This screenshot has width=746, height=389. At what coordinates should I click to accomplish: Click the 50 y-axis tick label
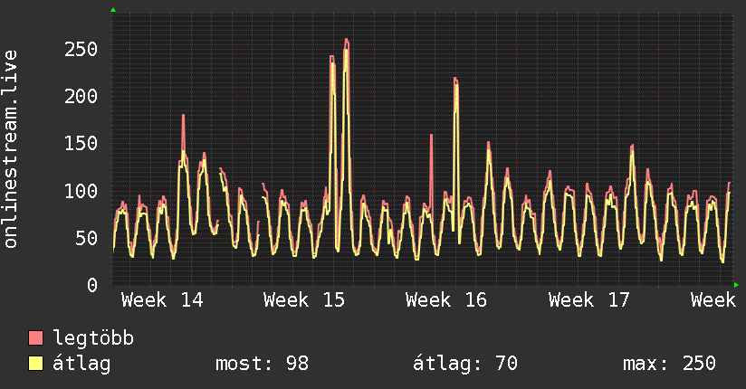tap(87, 238)
